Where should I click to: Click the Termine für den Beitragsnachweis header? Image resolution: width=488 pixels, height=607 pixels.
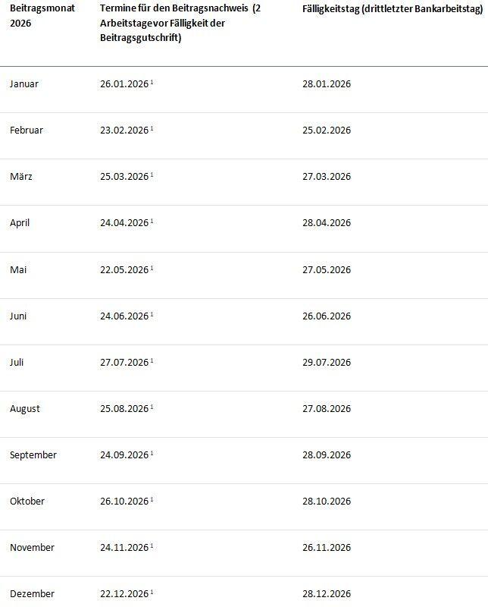(x=180, y=24)
